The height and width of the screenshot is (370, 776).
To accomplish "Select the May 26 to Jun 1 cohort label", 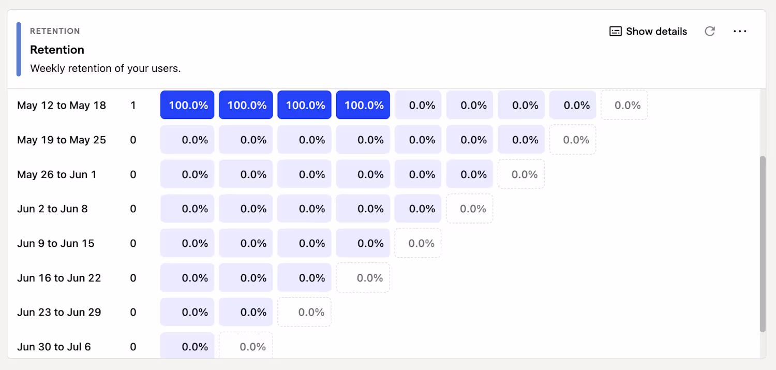I will (x=57, y=175).
